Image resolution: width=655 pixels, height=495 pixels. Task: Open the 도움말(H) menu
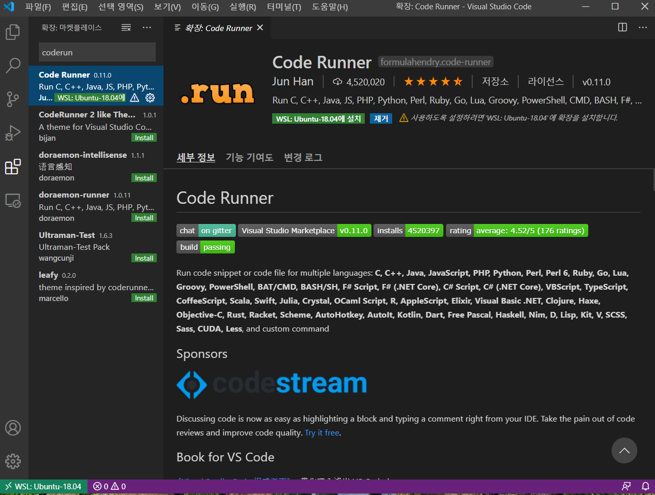tap(330, 7)
